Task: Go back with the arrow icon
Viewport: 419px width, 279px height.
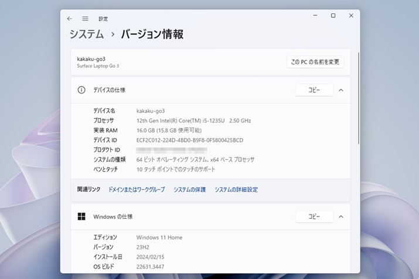Action: [x=70, y=19]
